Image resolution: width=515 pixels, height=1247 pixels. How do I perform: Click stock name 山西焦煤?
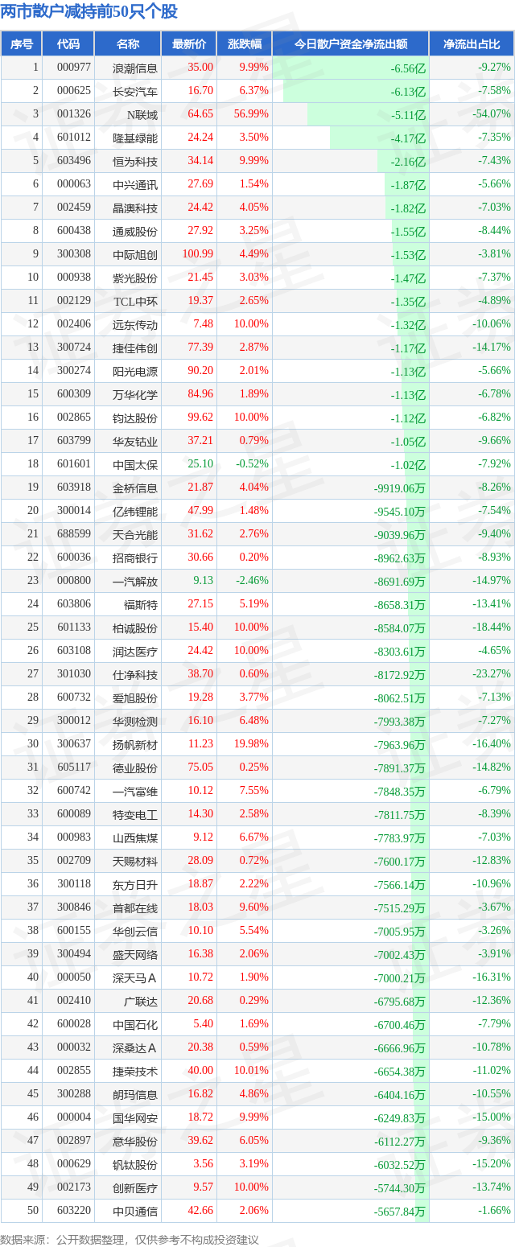[x=135, y=838]
